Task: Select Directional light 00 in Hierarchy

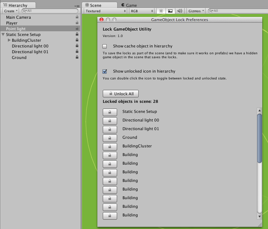Action: coord(40,46)
